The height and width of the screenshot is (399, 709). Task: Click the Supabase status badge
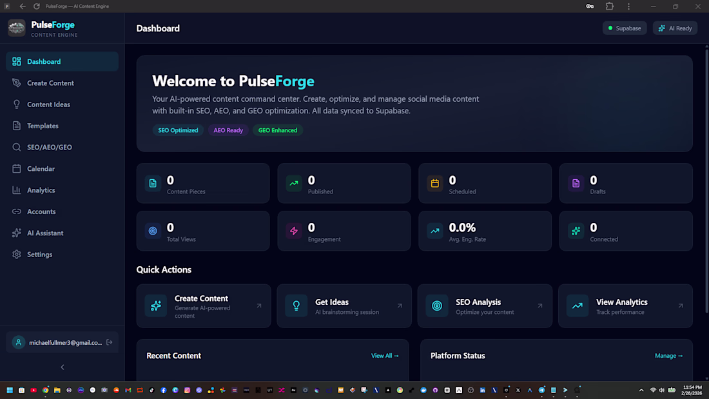625,28
